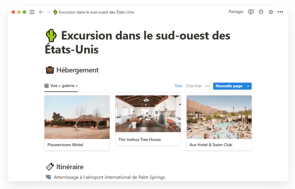Viewport: 295px width, 189px height.
Task: Open the Ace Hotel & Swim Club card
Action: click(219, 123)
